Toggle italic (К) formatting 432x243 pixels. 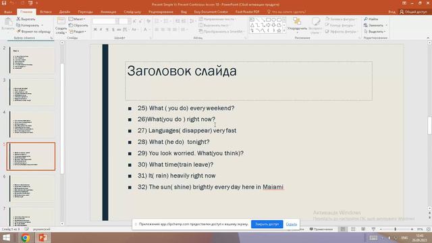tap(101, 30)
